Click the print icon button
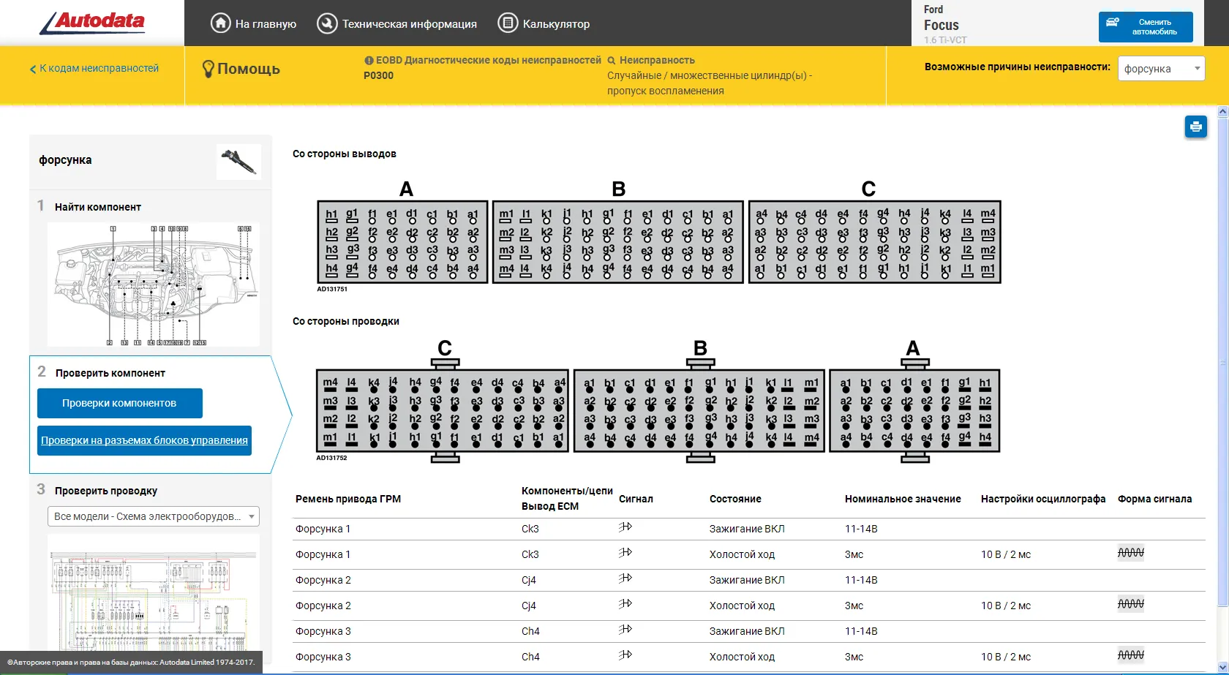 1196,127
